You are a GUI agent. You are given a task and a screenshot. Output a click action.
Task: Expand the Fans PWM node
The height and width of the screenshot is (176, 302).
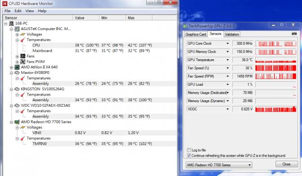(x=17, y=62)
